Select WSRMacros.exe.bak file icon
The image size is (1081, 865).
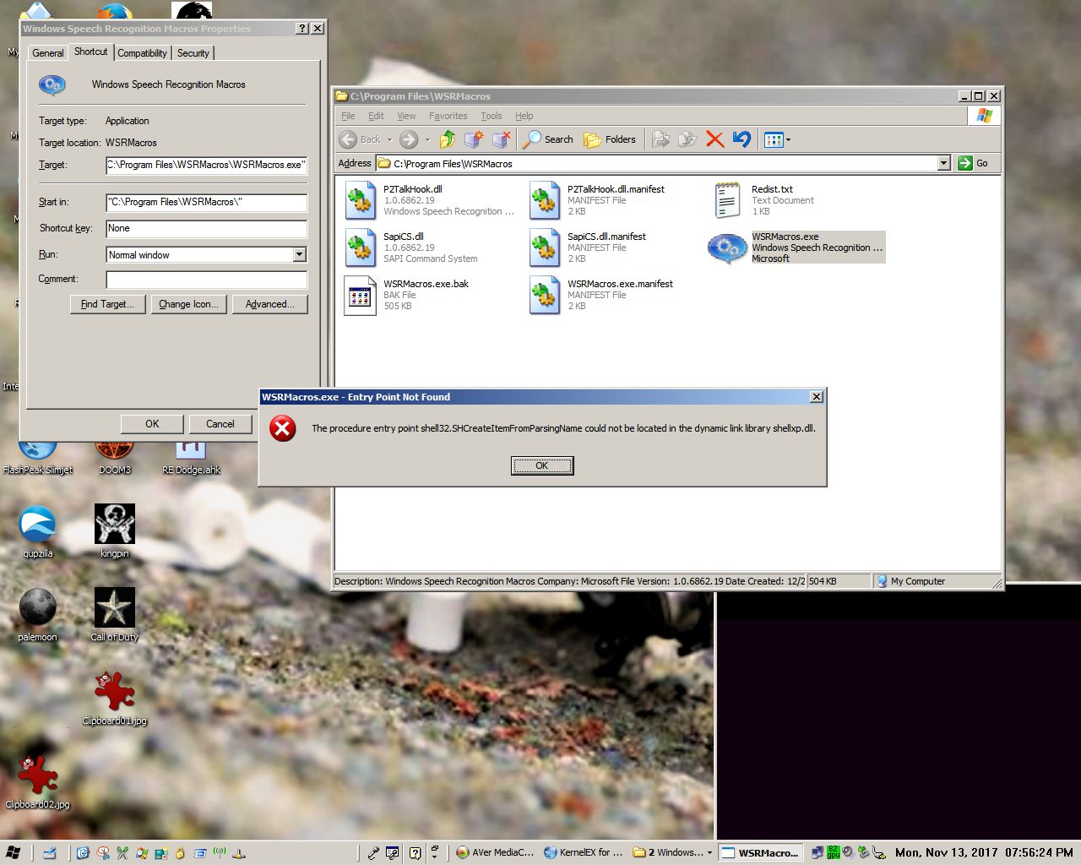(x=361, y=296)
